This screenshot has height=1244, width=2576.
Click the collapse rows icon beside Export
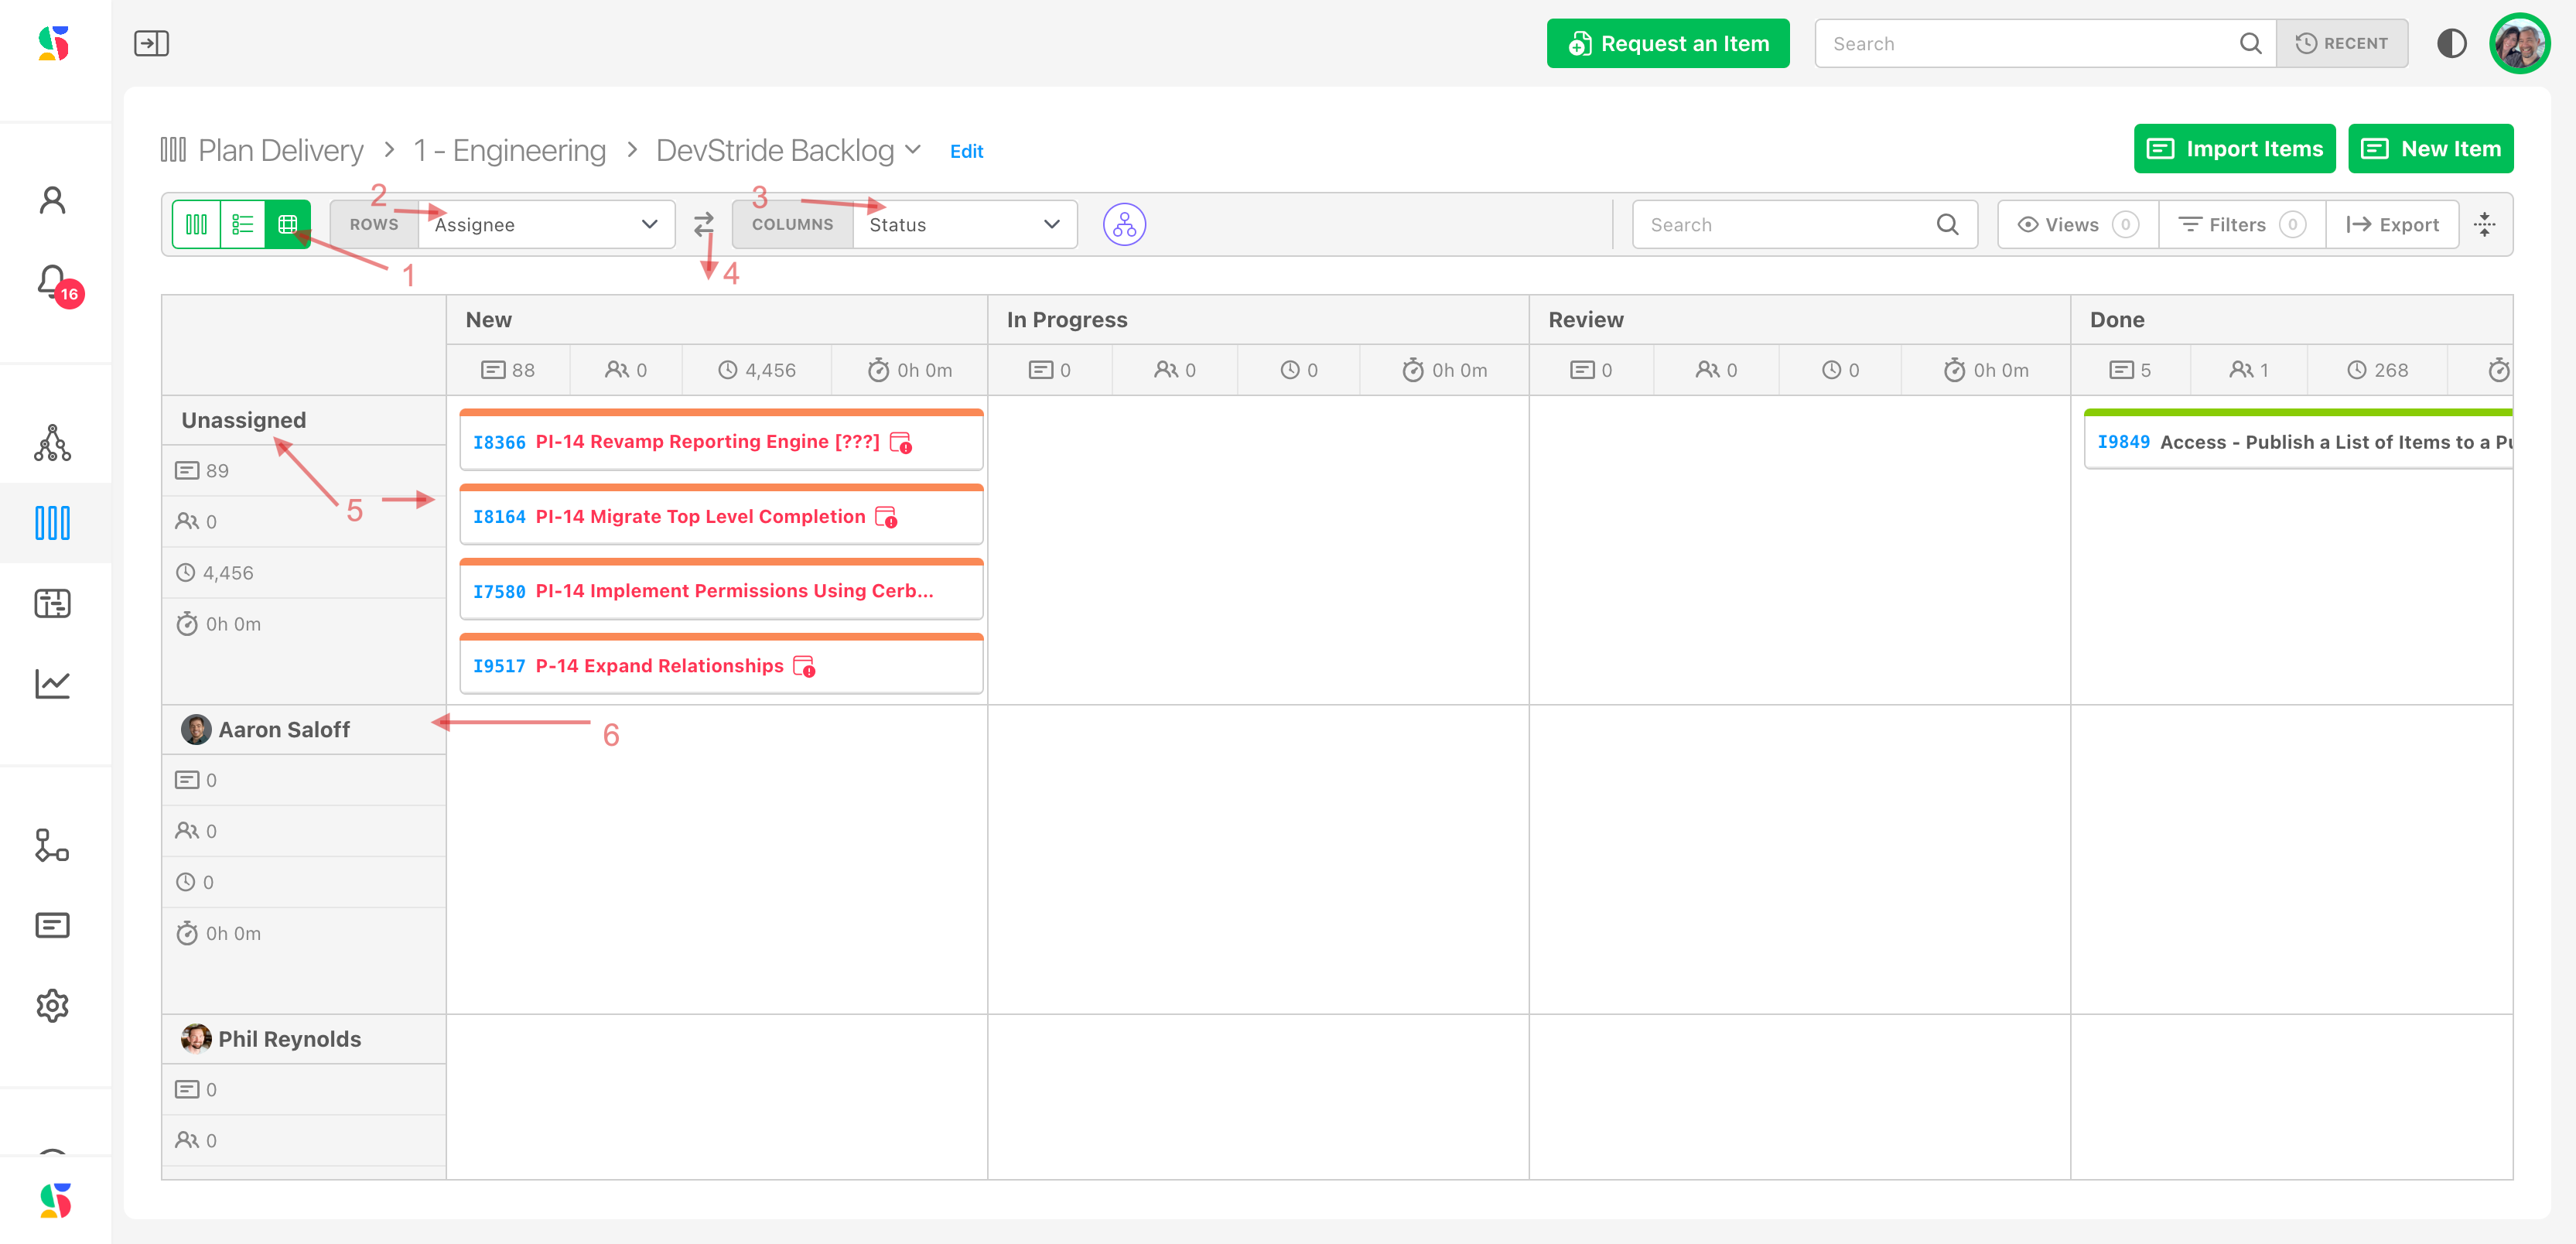point(2485,224)
